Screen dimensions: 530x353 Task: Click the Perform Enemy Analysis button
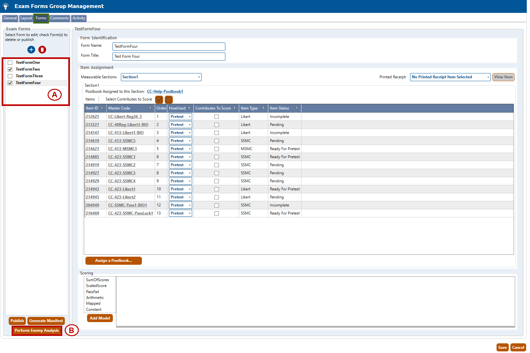pyautogui.click(x=37, y=330)
